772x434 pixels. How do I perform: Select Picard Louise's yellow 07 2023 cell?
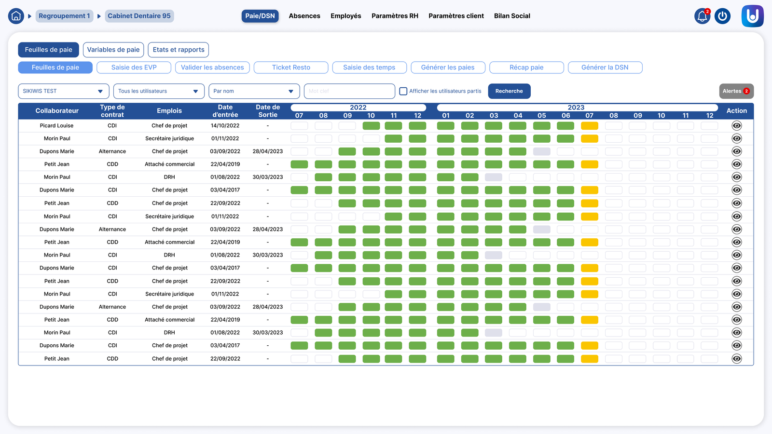[590, 125]
